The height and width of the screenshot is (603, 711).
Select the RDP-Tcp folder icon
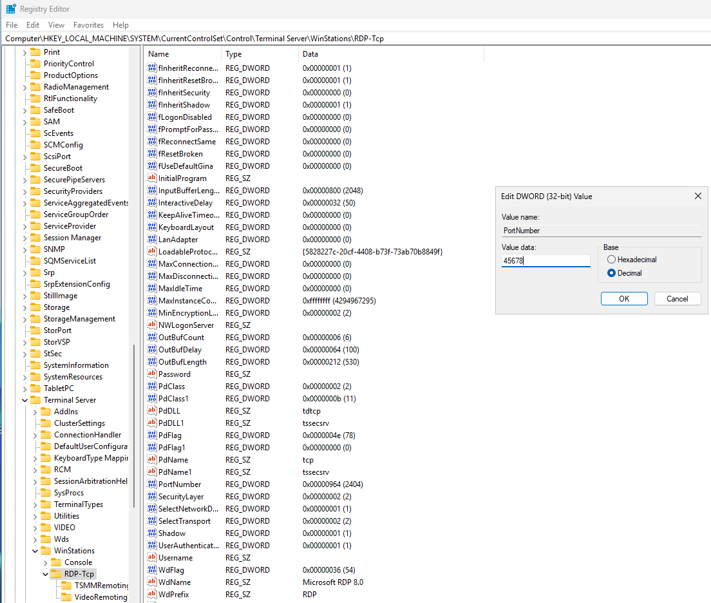pyautogui.click(x=57, y=574)
